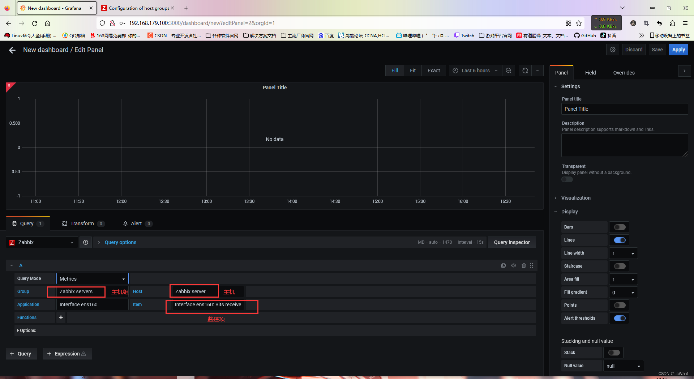
Task: Expand the Visualization section
Action: click(x=575, y=198)
